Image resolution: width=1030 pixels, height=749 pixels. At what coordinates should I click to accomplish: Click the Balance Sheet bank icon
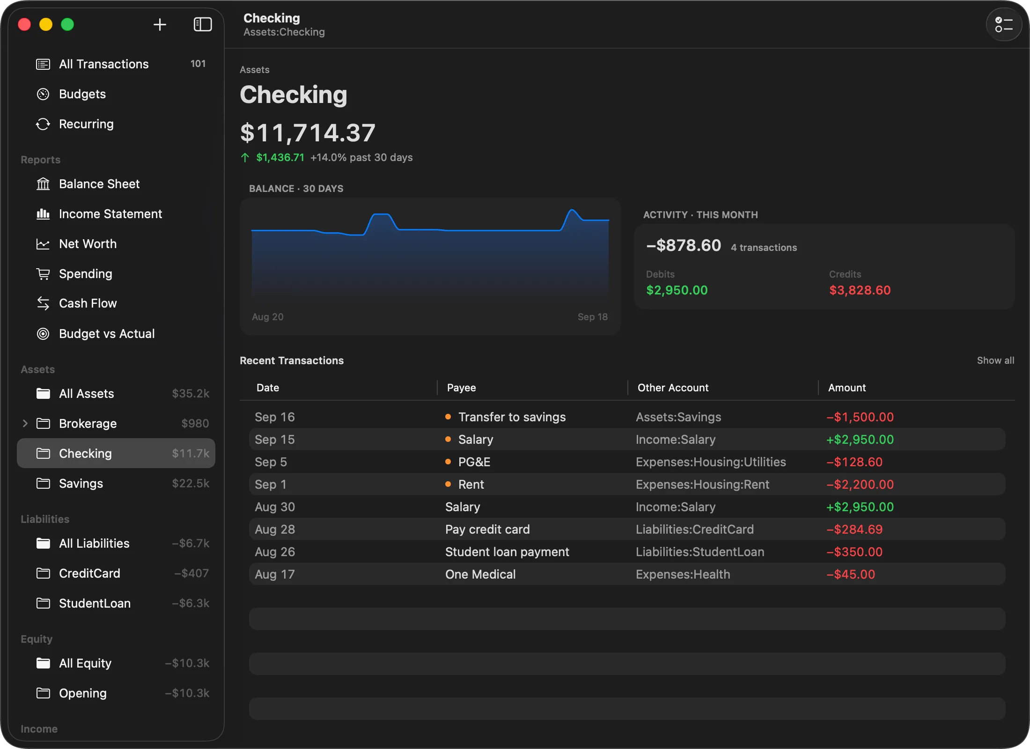pos(43,184)
